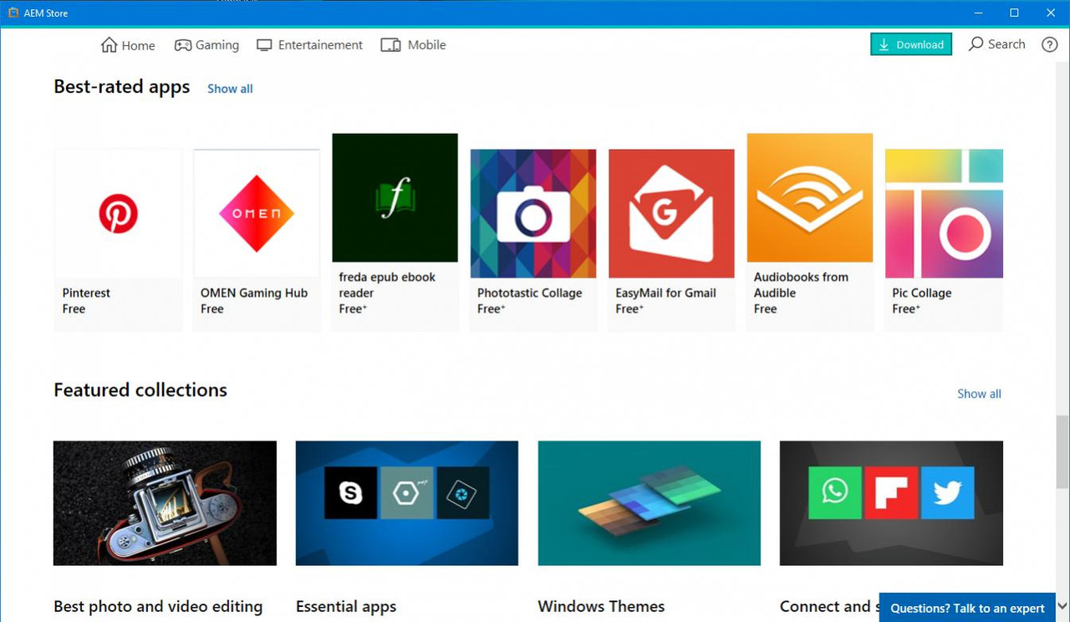The width and height of the screenshot is (1070, 622).
Task: Click the scrollbar down arrow
Action: tap(1062, 606)
